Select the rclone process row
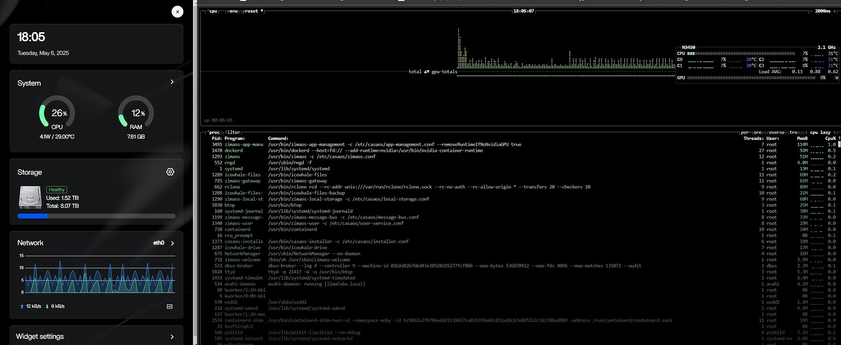841x345 pixels. [x=520, y=187]
